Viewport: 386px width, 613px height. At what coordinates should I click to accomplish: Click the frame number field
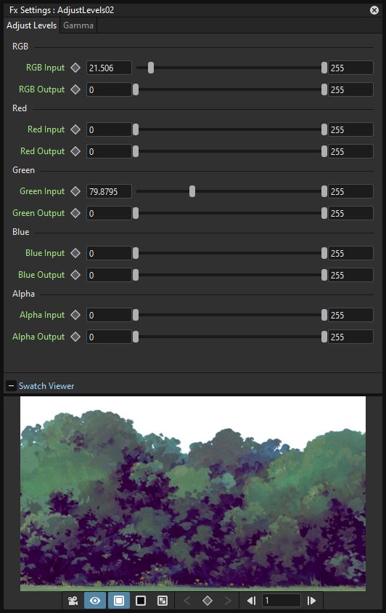pyautogui.click(x=282, y=601)
